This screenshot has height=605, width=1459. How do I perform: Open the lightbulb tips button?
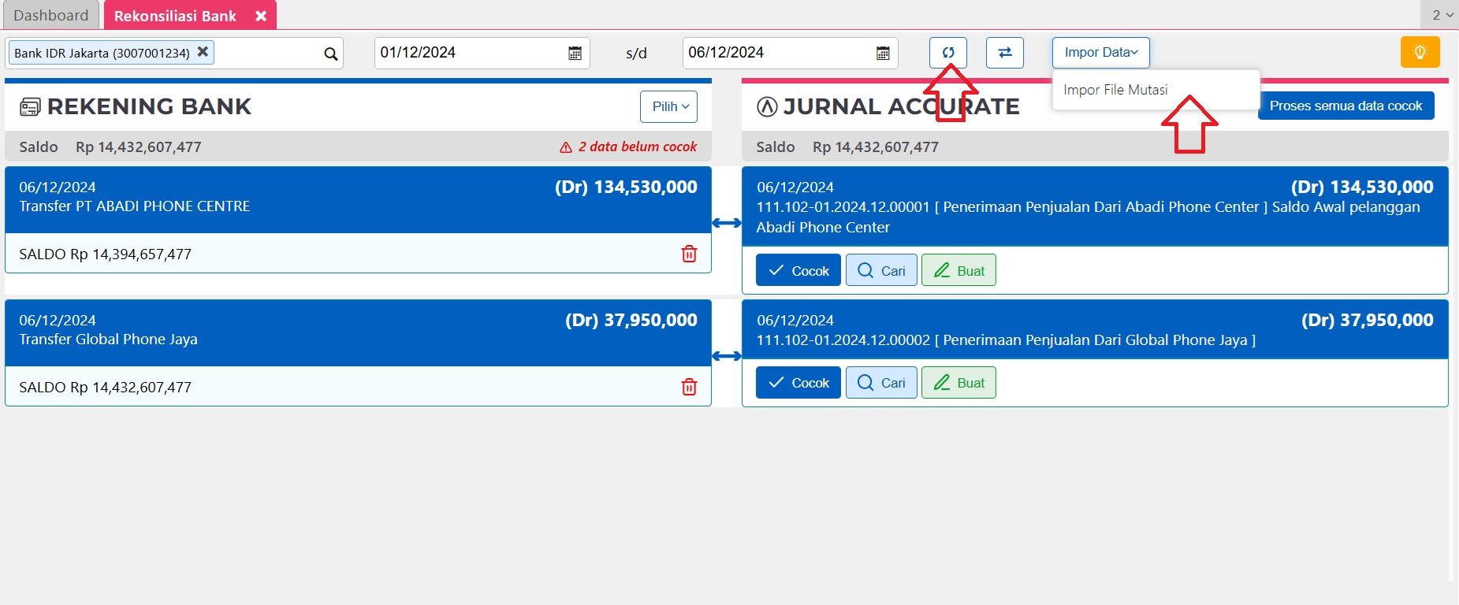1420,53
